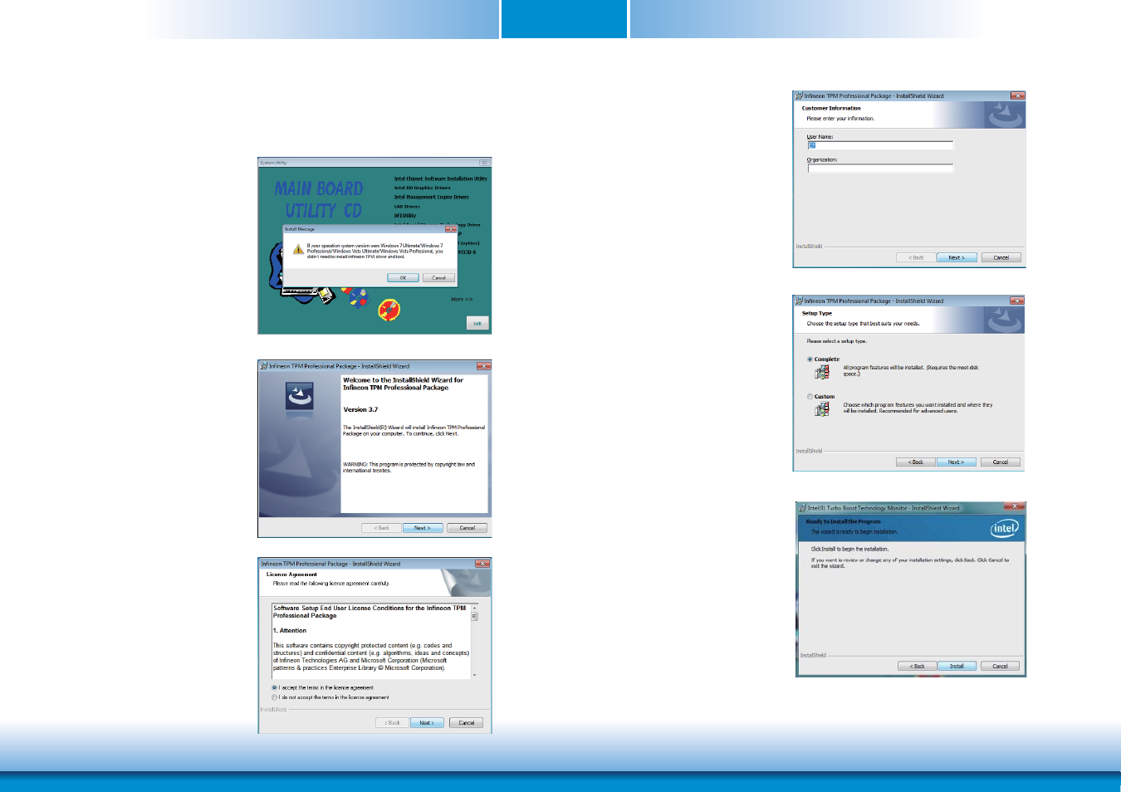Click Infineon logo in Customer Information header
The height and width of the screenshot is (792, 1121).
(x=1005, y=115)
